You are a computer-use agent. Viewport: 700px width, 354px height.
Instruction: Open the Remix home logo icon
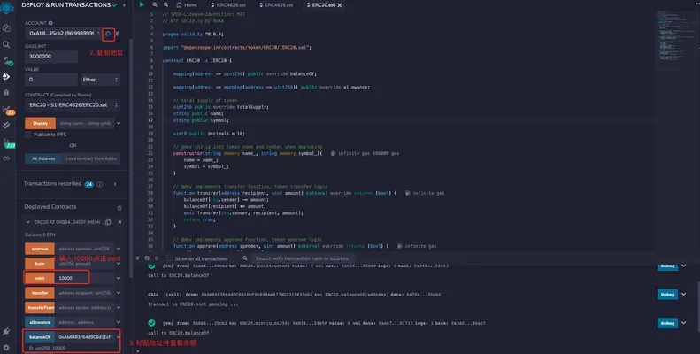6,9
